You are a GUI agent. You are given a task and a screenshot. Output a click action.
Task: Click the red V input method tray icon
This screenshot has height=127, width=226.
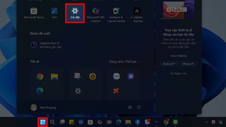coord(214,122)
